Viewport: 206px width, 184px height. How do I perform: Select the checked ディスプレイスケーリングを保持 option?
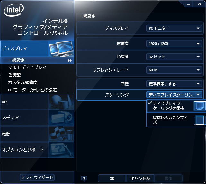[176, 106]
